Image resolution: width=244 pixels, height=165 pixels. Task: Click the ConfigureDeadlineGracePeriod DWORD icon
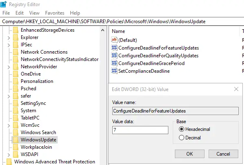(x=114, y=63)
